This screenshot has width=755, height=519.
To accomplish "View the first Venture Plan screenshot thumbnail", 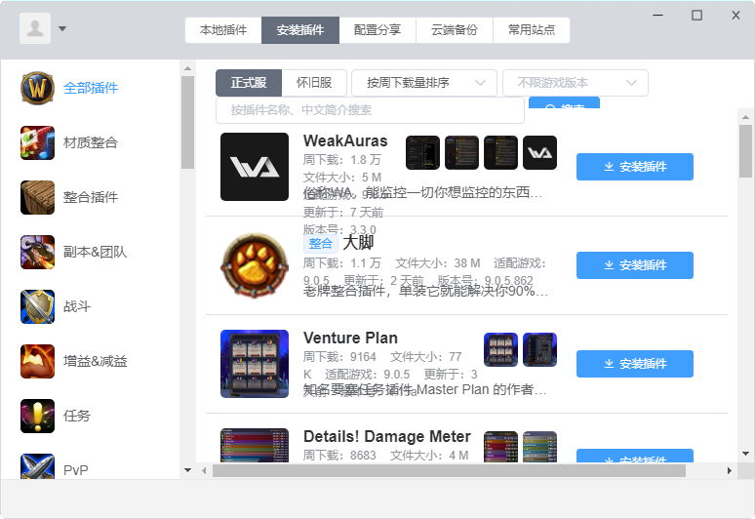I will [500, 349].
